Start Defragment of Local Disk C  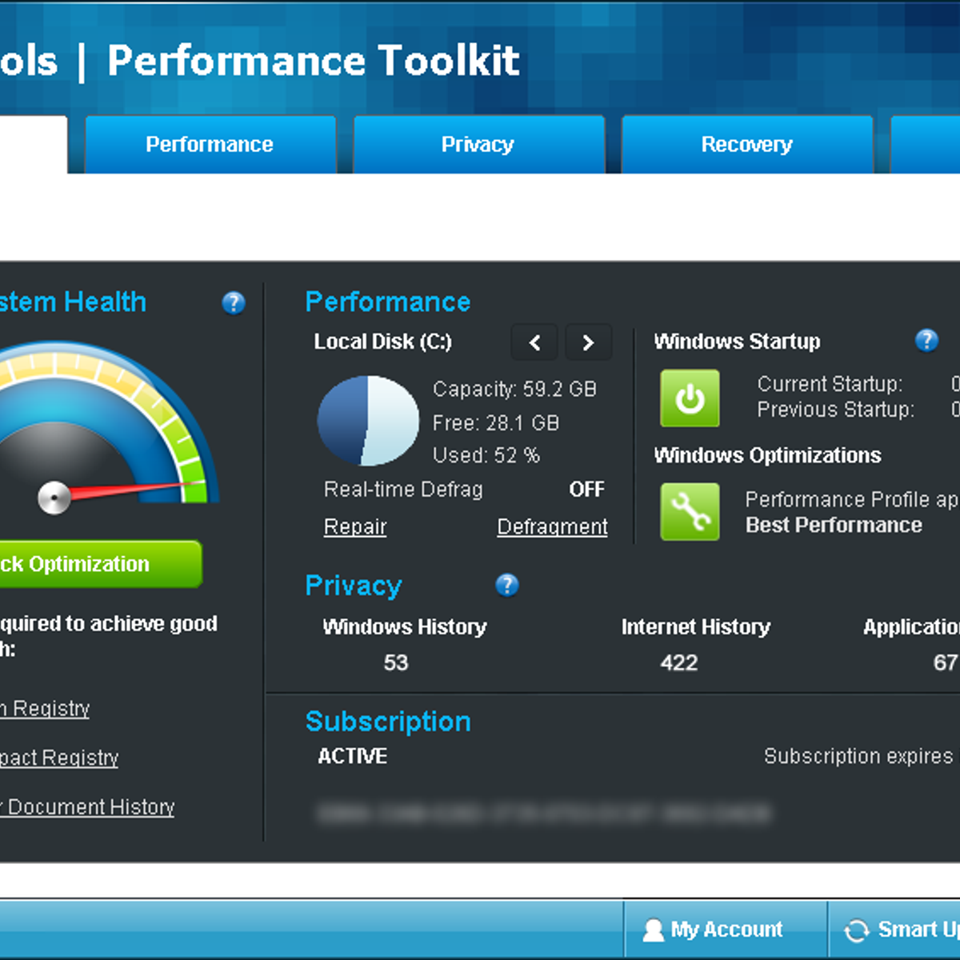[551, 526]
